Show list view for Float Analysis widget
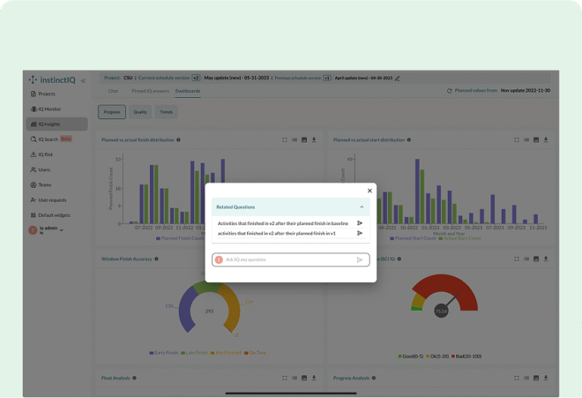This screenshot has width=582, height=398. click(294, 378)
